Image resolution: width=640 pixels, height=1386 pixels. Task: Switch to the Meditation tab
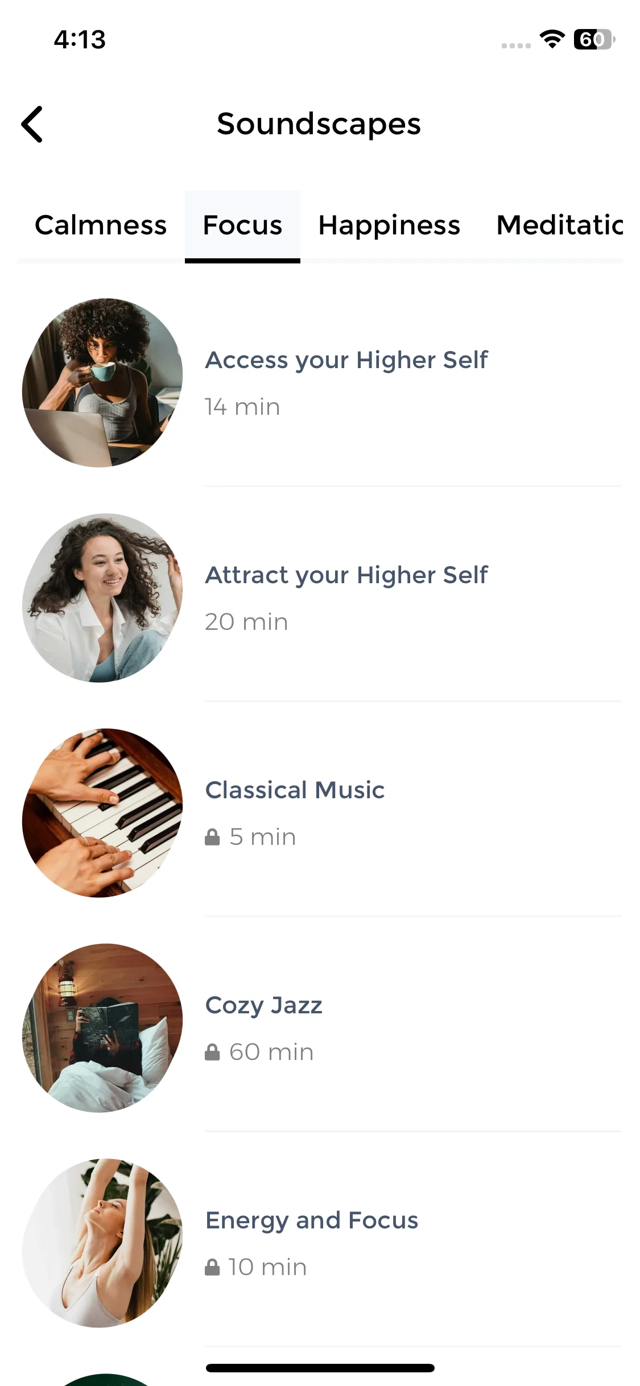(559, 225)
